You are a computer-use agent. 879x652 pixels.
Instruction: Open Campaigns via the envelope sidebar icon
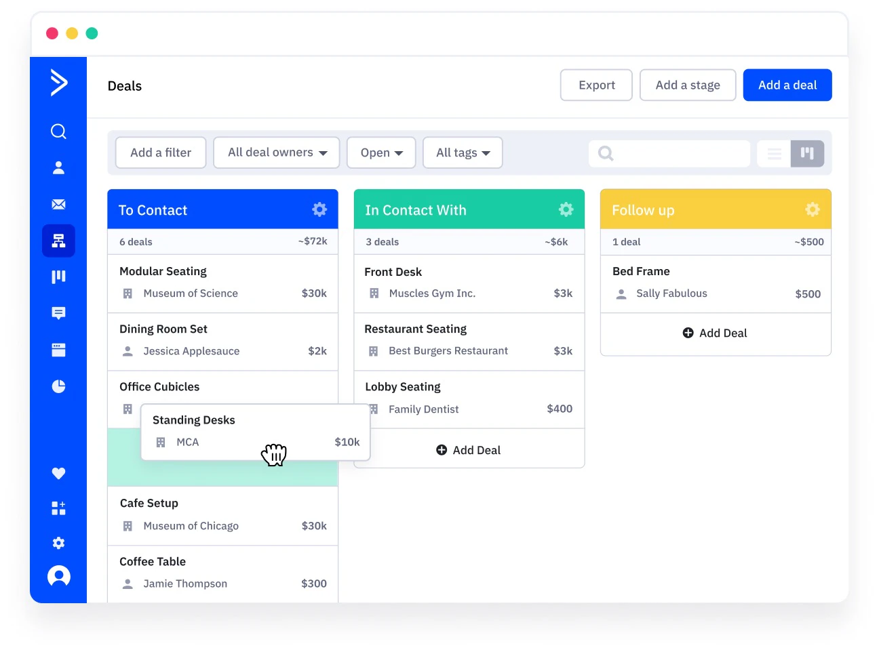58,204
